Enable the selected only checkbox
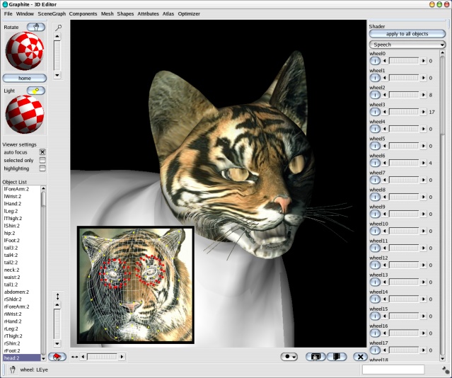452x378 pixels. point(42,161)
